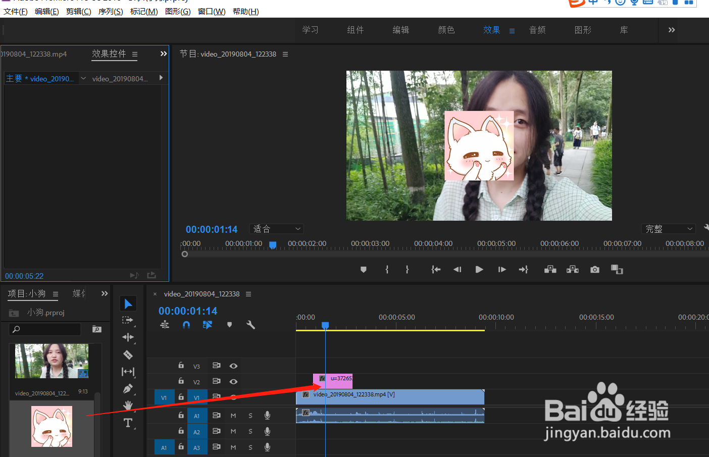This screenshot has width=709, height=457.
Task: Click export icon in effect controls footer
Action: pyautogui.click(x=151, y=275)
